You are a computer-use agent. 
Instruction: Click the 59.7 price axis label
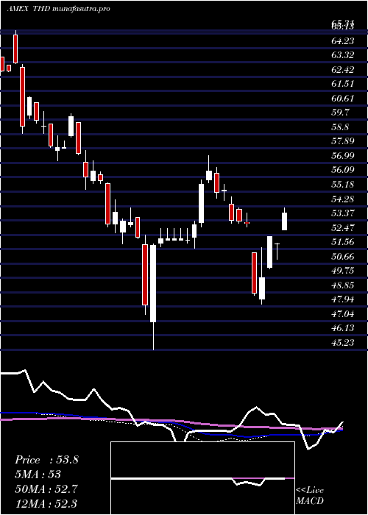(340, 113)
